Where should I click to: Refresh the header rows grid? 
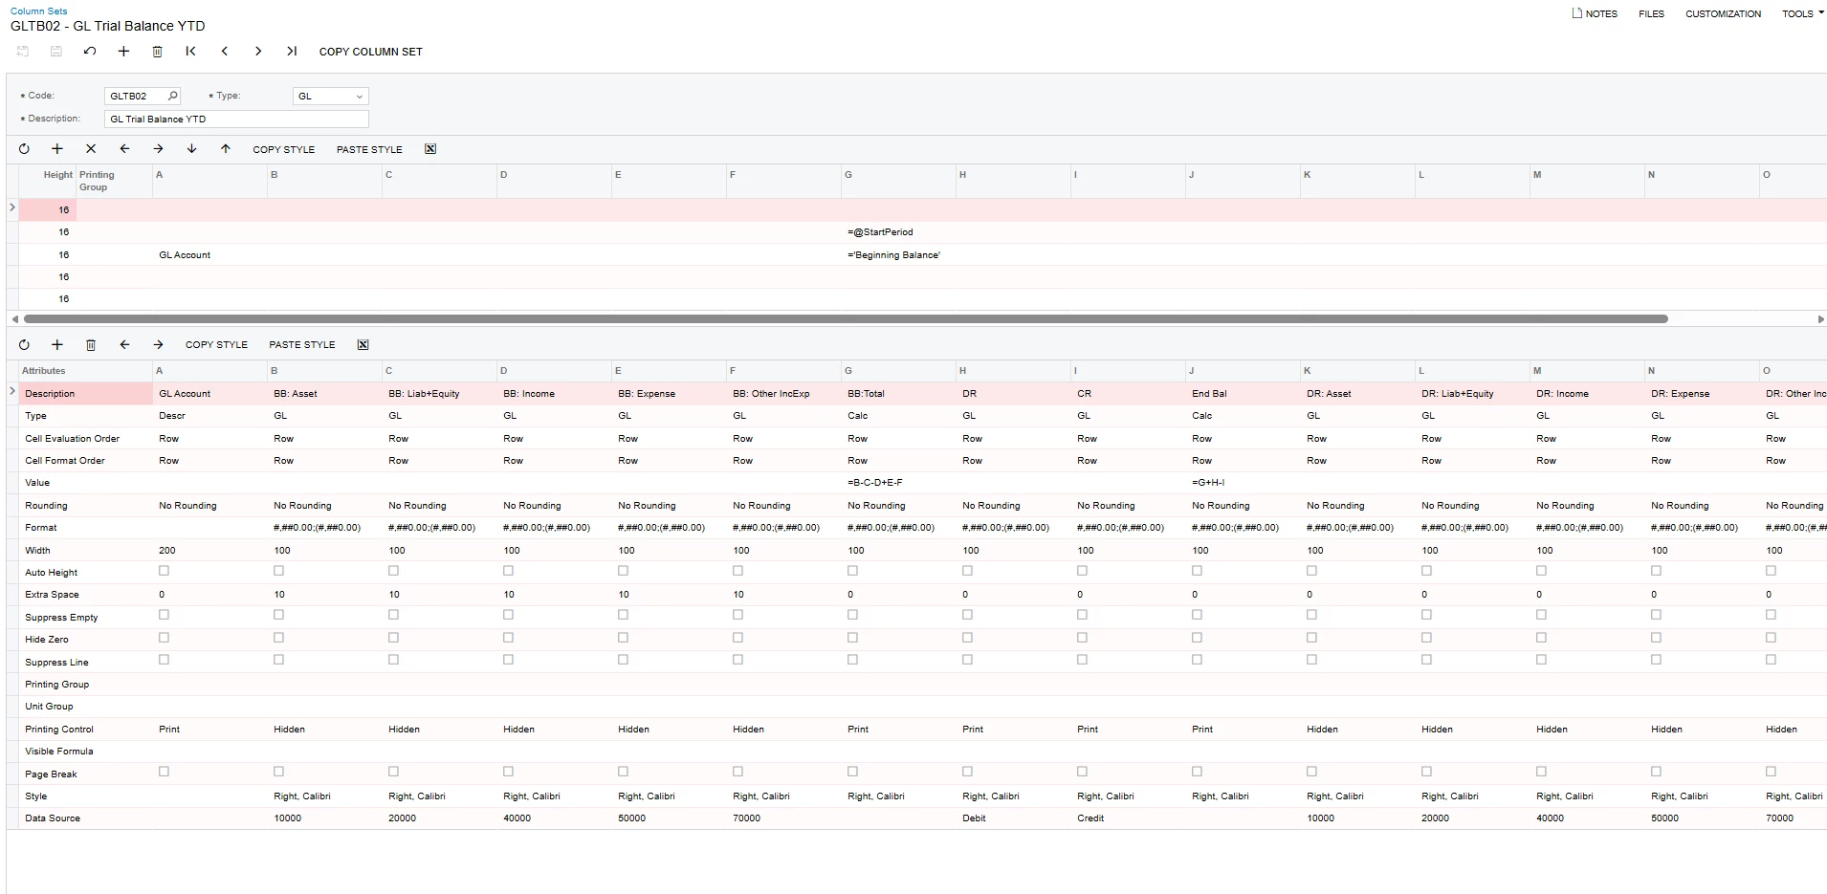[24, 149]
